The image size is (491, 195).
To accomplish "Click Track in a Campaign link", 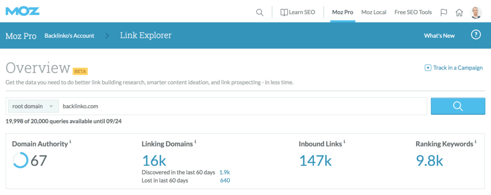I will 454,68.
